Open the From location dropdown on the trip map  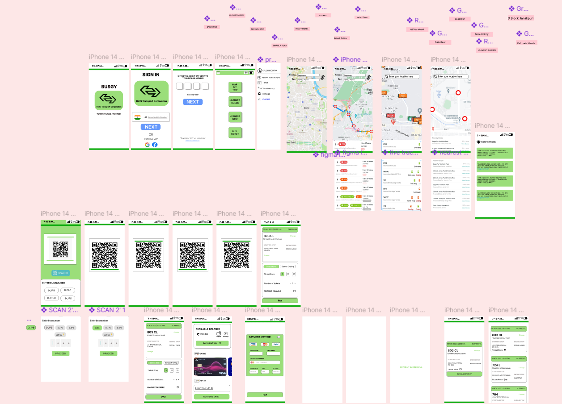[x=354, y=75]
